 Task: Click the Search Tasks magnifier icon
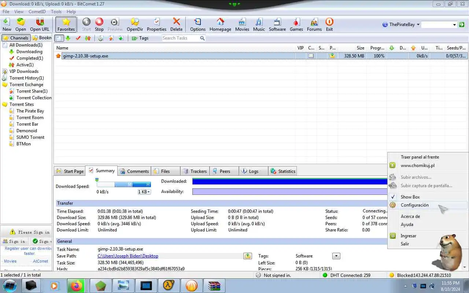202,38
